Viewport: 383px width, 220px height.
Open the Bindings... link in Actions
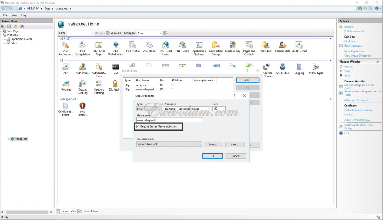350,41
